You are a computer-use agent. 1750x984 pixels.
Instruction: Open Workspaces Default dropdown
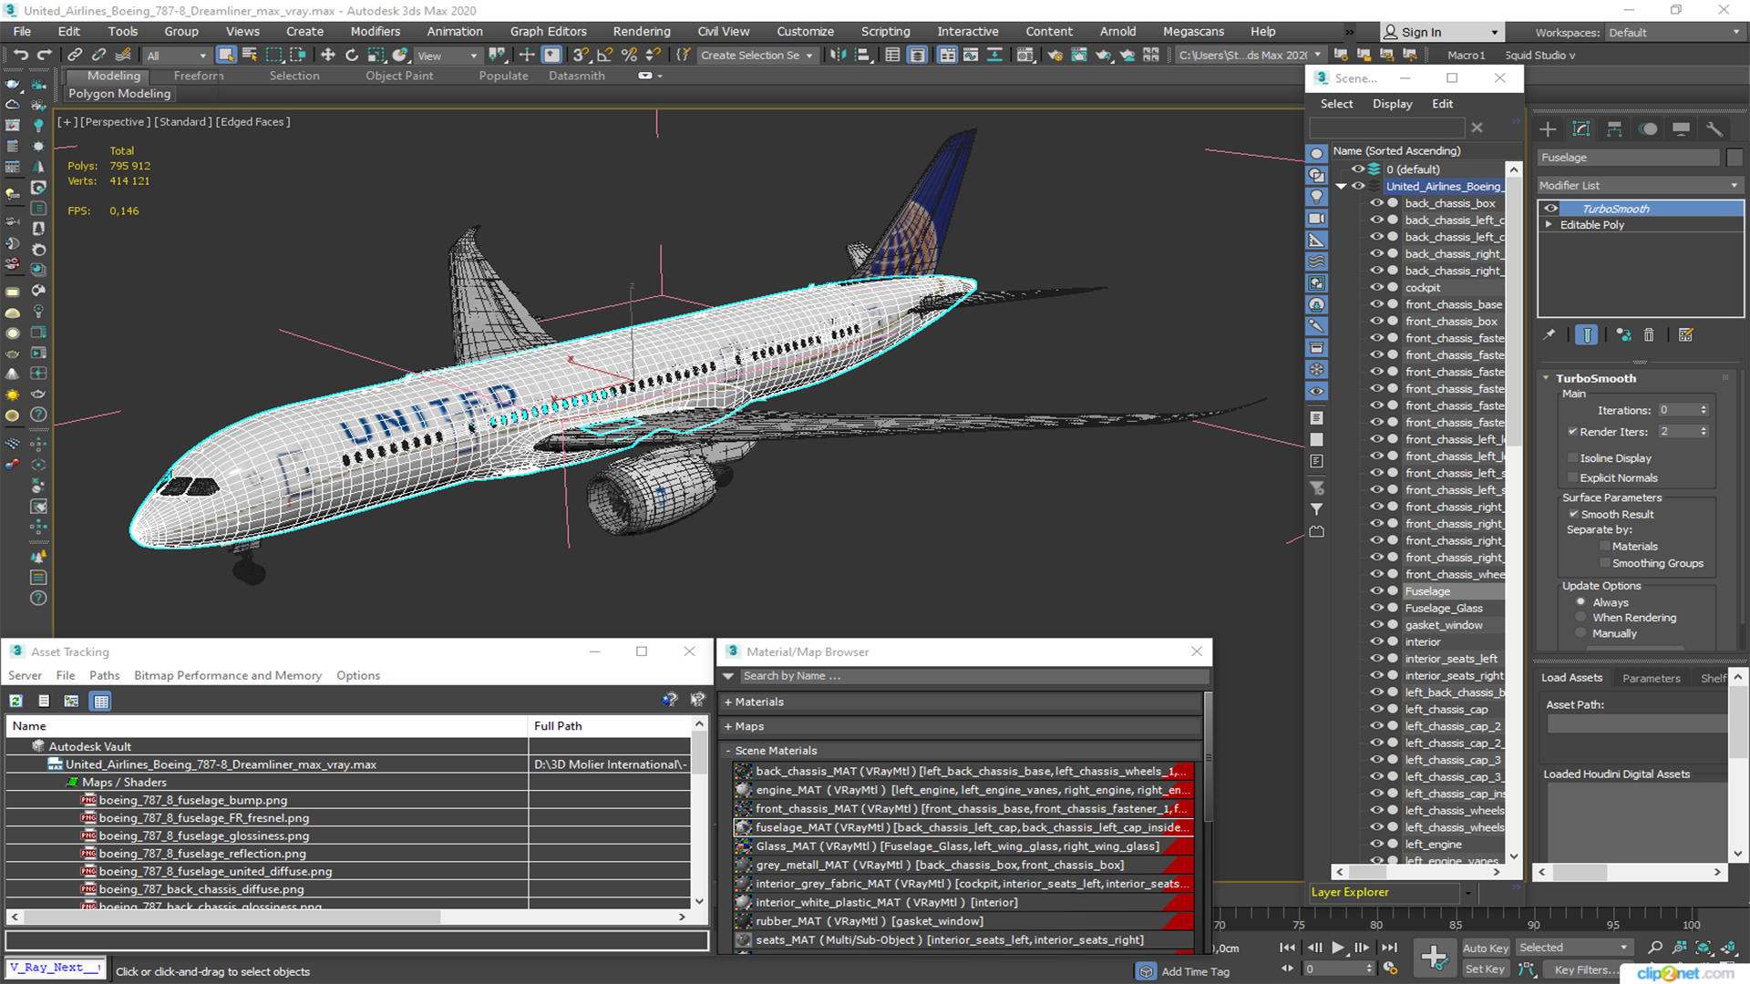1673,32
